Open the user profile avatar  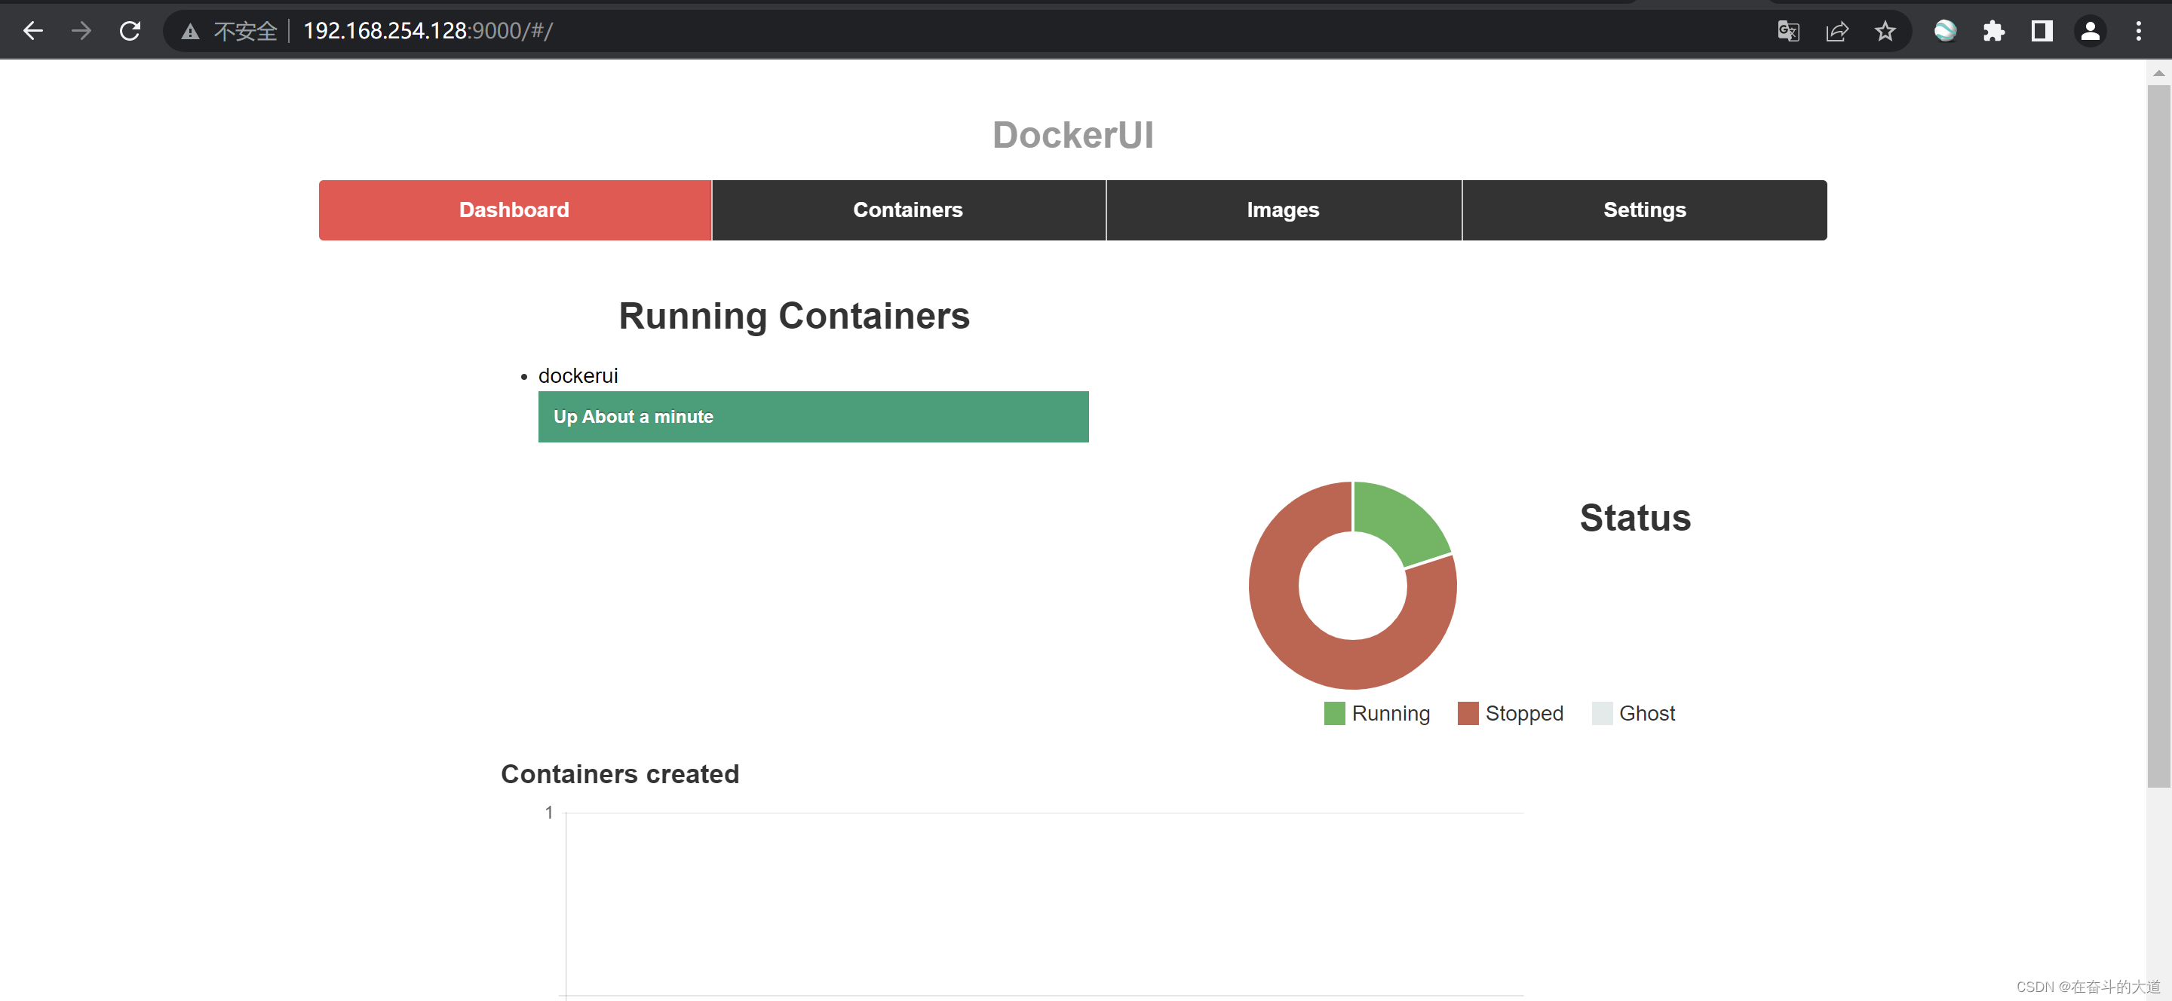click(x=2091, y=31)
